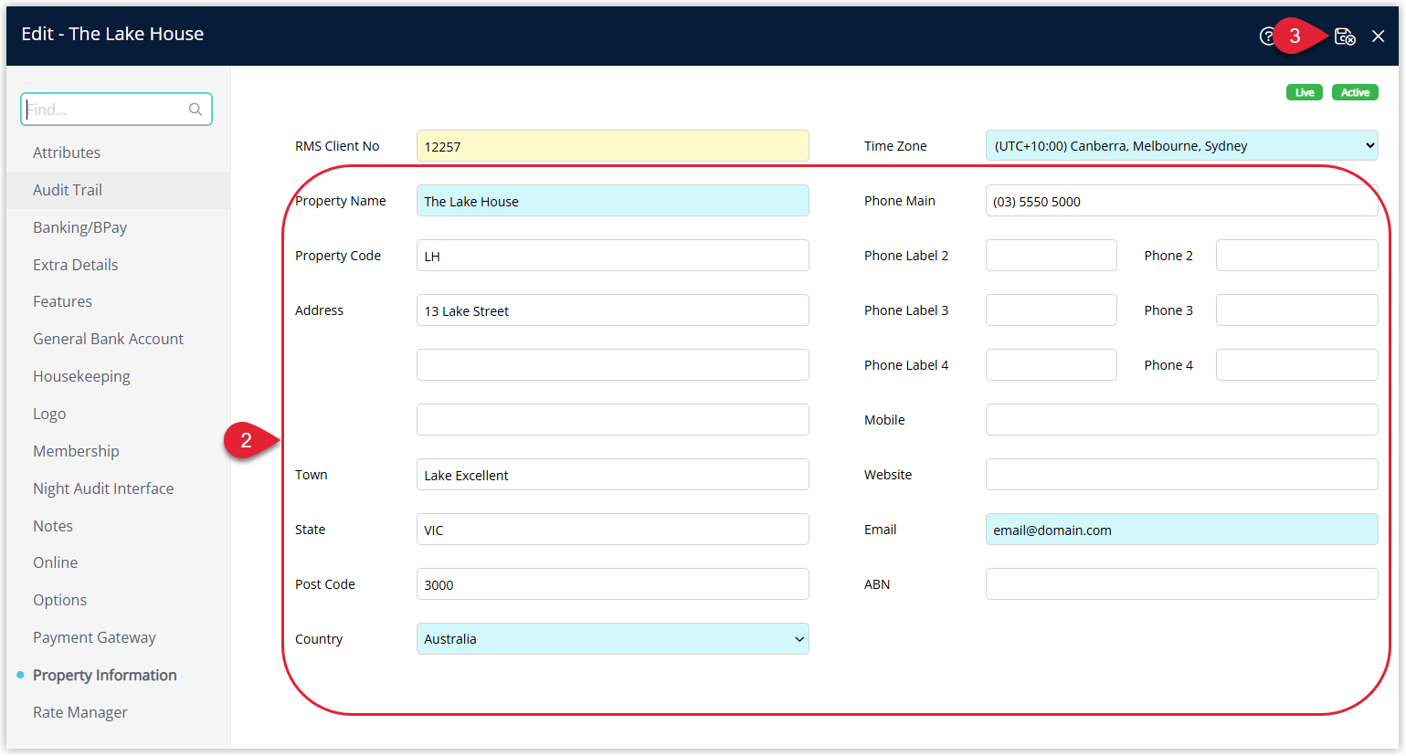Viewport: 1406px width, 756px height.
Task: Open Logo section
Action: (x=49, y=414)
